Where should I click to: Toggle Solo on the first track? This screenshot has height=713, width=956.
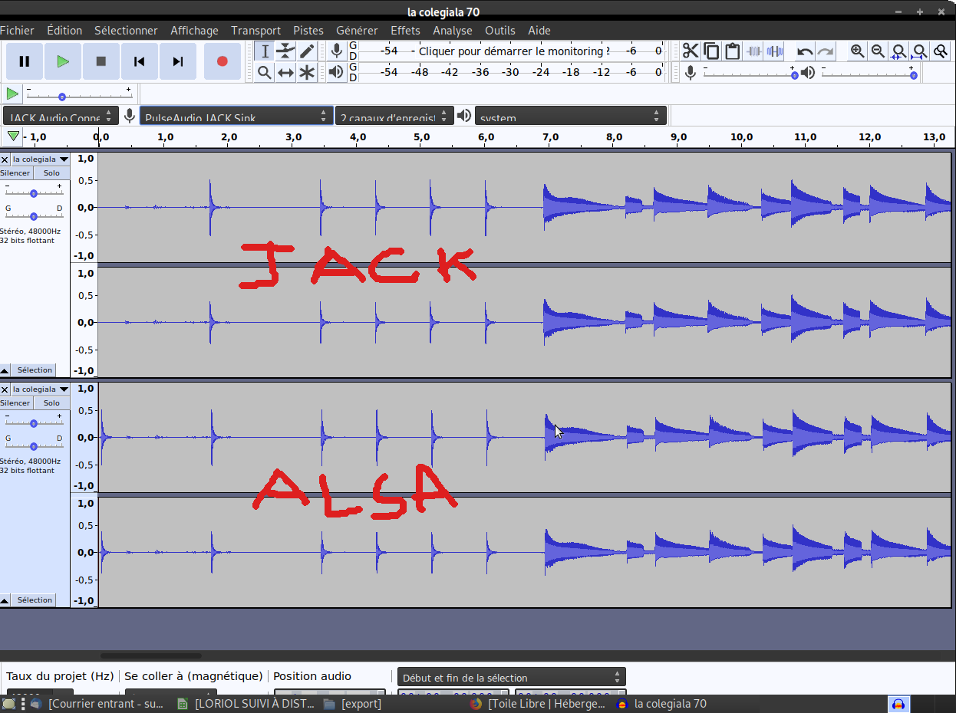tap(51, 173)
